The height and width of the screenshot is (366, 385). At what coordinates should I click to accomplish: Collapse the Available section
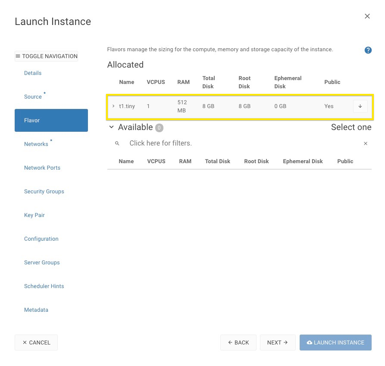(x=112, y=127)
